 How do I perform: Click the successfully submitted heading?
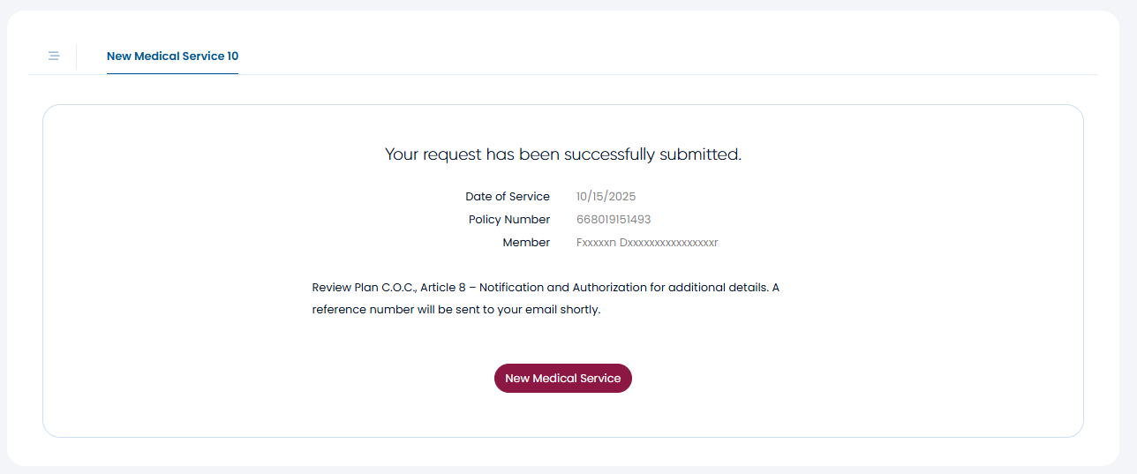tap(562, 154)
